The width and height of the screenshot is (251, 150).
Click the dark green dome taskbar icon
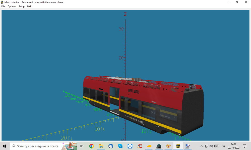(x=159, y=146)
